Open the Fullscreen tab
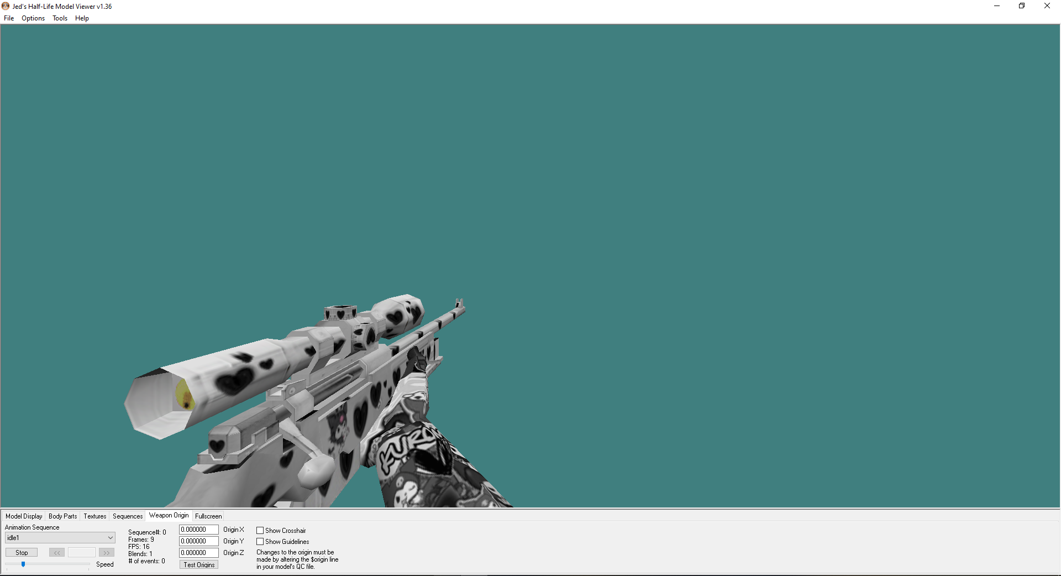The height and width of the screenshot is (576, 1061). click(x=208, y=516)
